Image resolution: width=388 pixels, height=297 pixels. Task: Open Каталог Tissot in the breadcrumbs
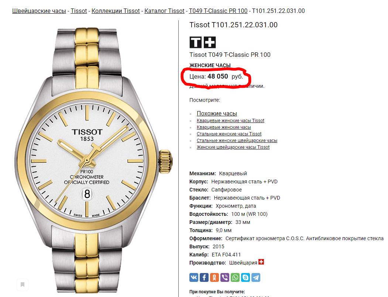[164, 11]
